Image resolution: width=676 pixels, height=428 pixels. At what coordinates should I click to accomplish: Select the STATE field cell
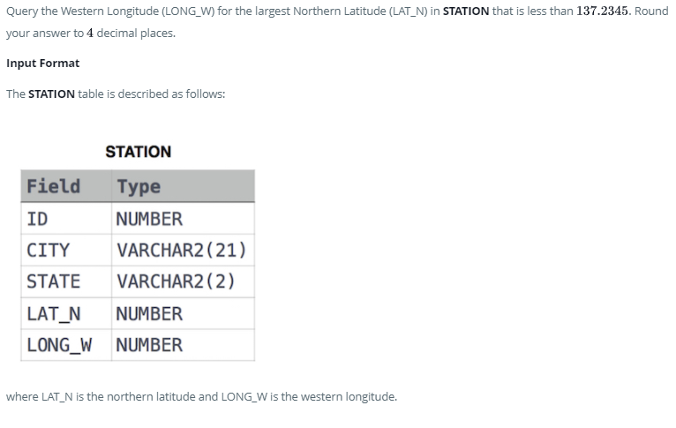click(x=66, y=282)
